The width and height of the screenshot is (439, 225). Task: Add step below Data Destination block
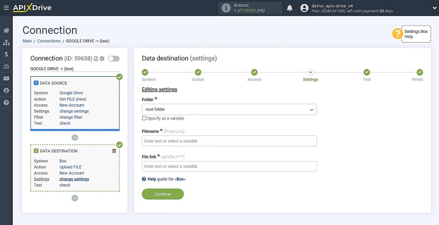point(75,198)
